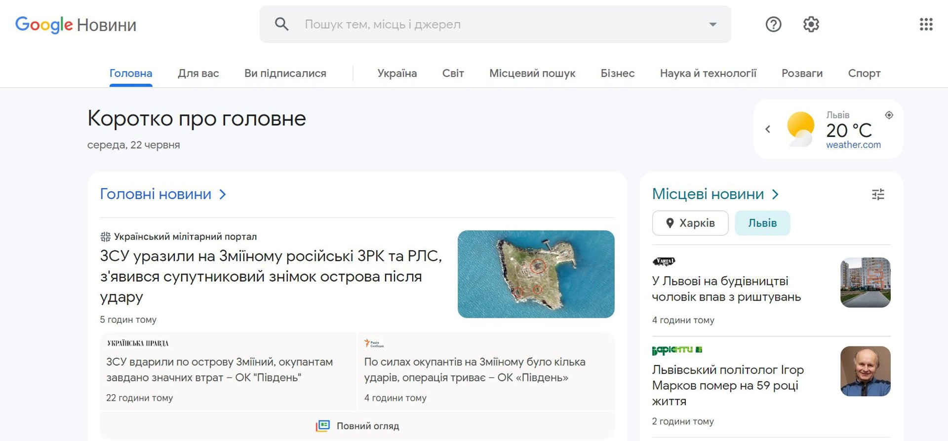Click the Варіанти source logo

(x=677, y=350)
